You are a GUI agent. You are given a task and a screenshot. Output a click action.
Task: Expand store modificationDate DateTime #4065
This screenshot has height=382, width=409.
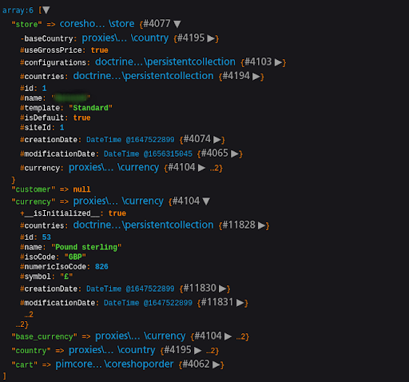(x=235, y=154)
